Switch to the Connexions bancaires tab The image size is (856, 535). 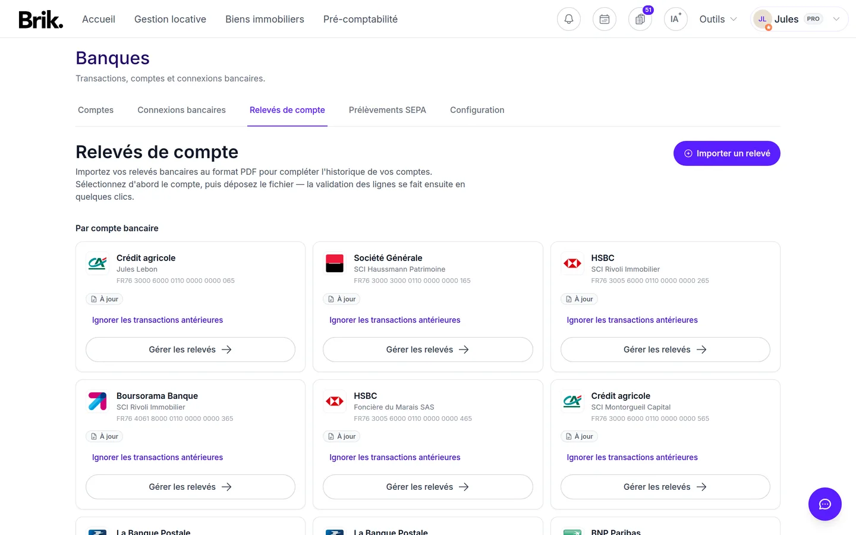point(181,110)
